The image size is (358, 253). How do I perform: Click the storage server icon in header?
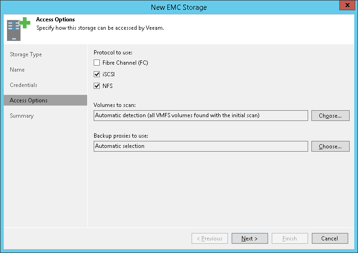coord(18,29)
